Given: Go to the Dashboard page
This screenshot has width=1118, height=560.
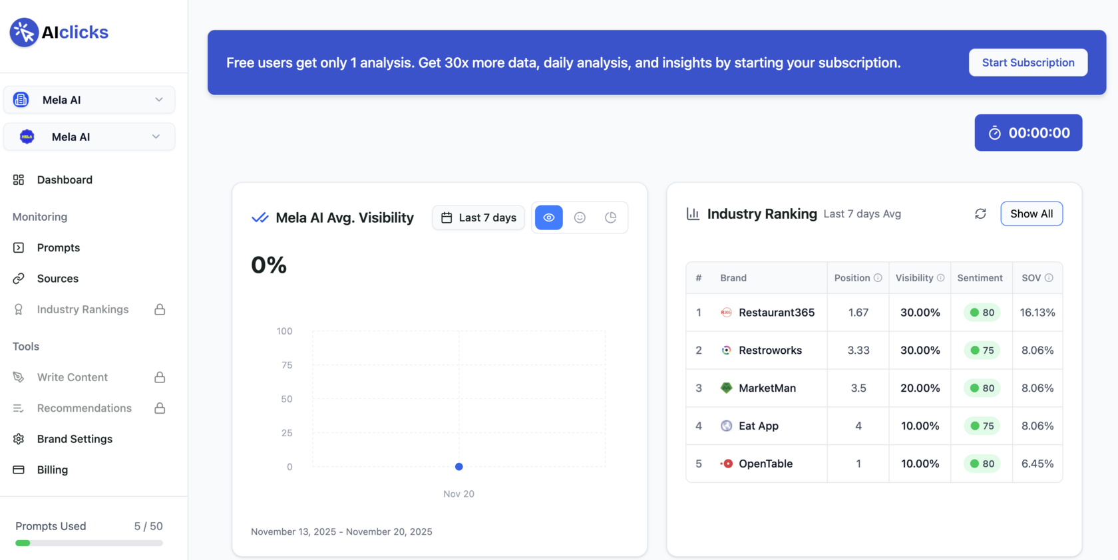Looking at the screenshot, I should tap(65, 180).
